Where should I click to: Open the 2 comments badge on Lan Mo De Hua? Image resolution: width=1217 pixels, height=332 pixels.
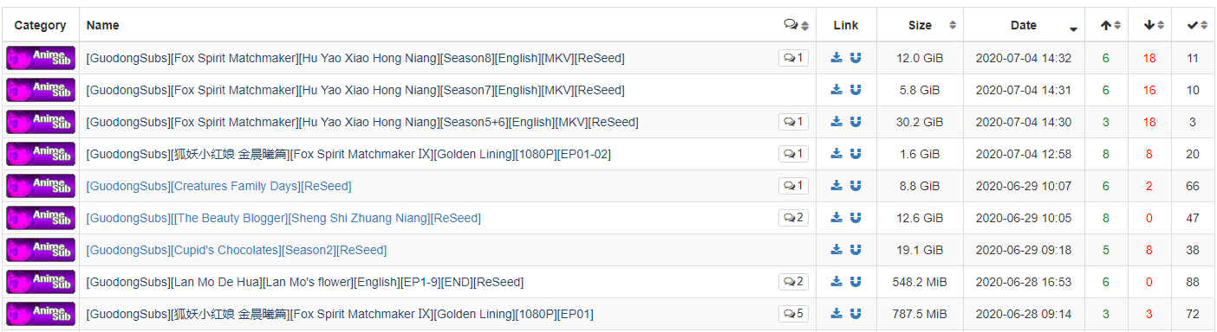793,282
